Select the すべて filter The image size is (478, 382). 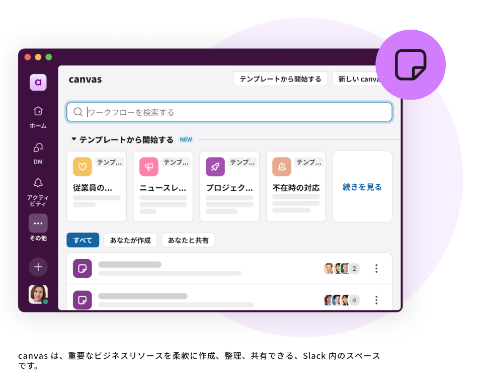tap(83, 240)
